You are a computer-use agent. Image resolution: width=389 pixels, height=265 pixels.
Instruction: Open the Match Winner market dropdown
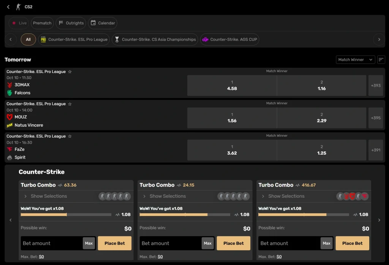356,60
